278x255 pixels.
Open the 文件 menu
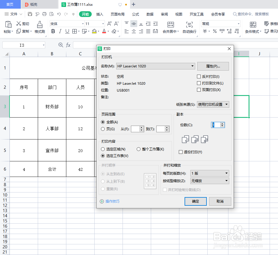click(14, 14)
